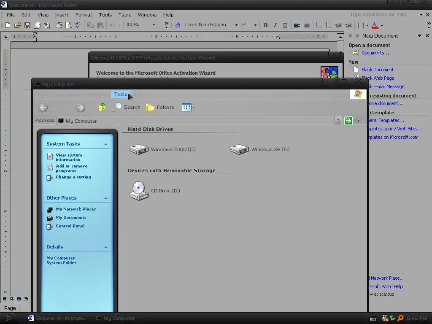Viewport: 432px width, 324px height.
Task: Click Documents... link under Open a document
Action: (x=375, y=53)
